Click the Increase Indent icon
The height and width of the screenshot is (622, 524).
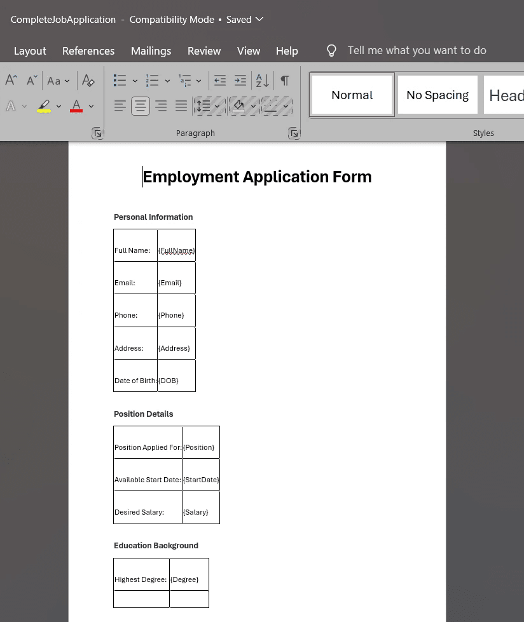coord(240,81)
